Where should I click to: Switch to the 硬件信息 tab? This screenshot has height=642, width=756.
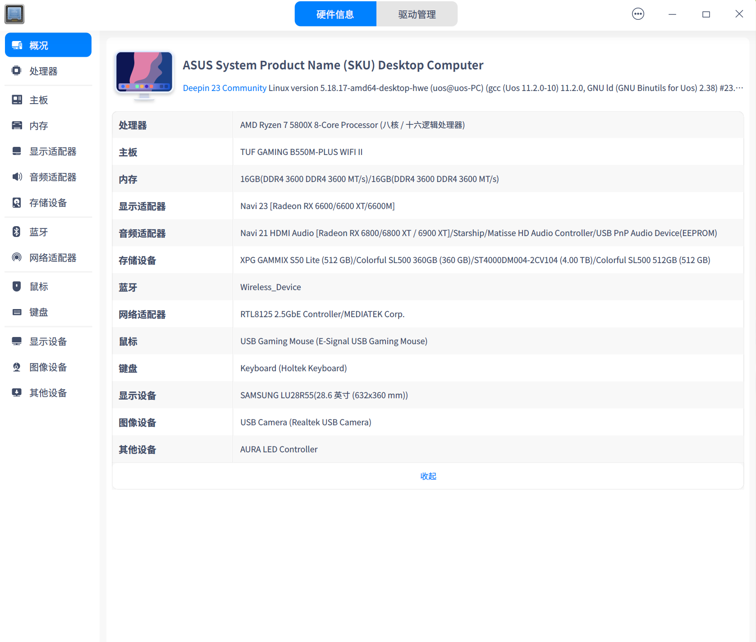pos(335,14)
